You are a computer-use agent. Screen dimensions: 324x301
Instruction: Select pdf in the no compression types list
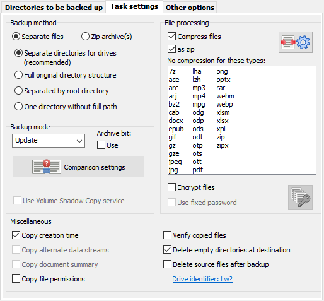[198, 170]
